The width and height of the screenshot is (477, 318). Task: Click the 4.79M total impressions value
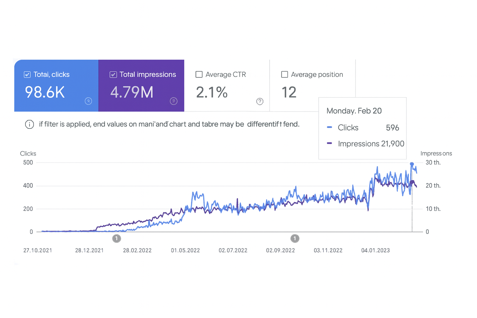132,92
